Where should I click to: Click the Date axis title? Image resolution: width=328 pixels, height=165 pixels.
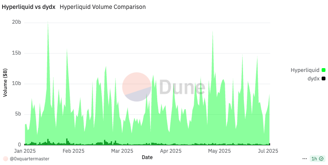[x=147, y=157]
